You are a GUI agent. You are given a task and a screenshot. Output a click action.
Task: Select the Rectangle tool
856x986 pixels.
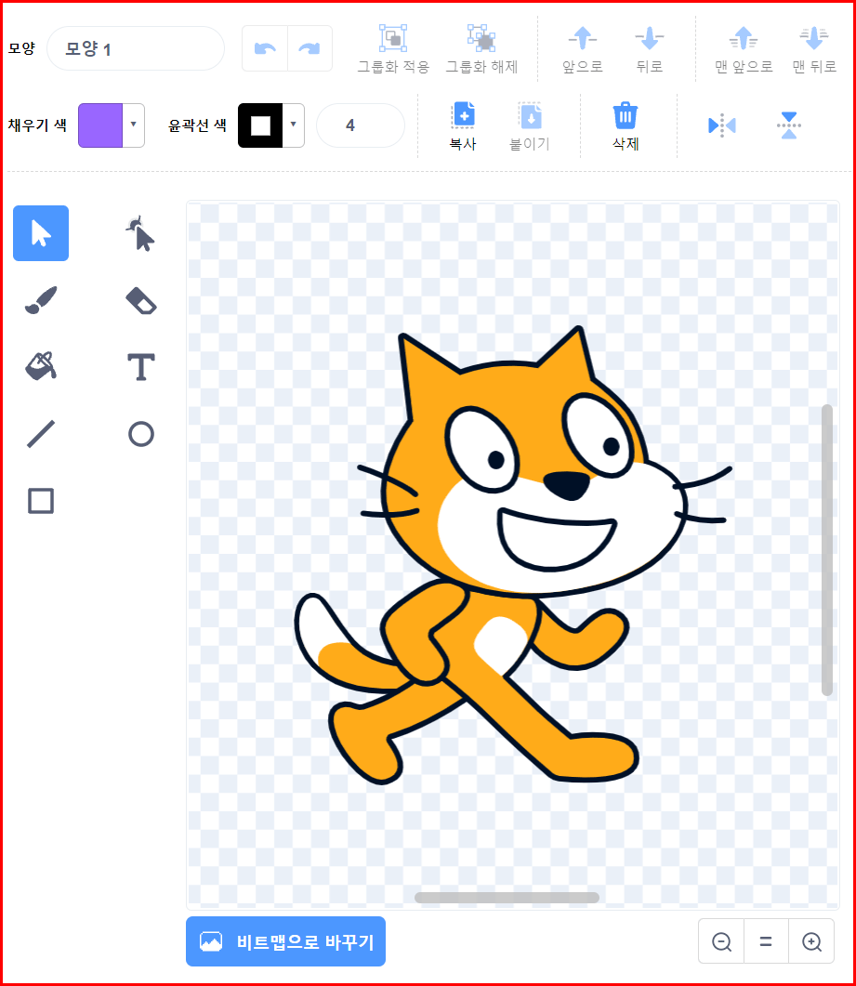pos(41,501)
